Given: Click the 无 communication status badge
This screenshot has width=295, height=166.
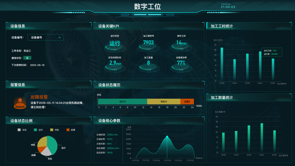Looking at the screenshot, I should pos(27,58).
